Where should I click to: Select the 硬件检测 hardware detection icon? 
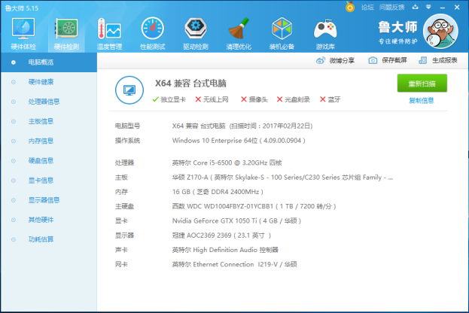coord(66,34)
